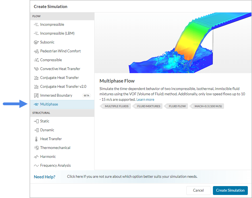Click the Multiphase flow preview image
This screenshot has width=252, height=198.
click(173, 43)
